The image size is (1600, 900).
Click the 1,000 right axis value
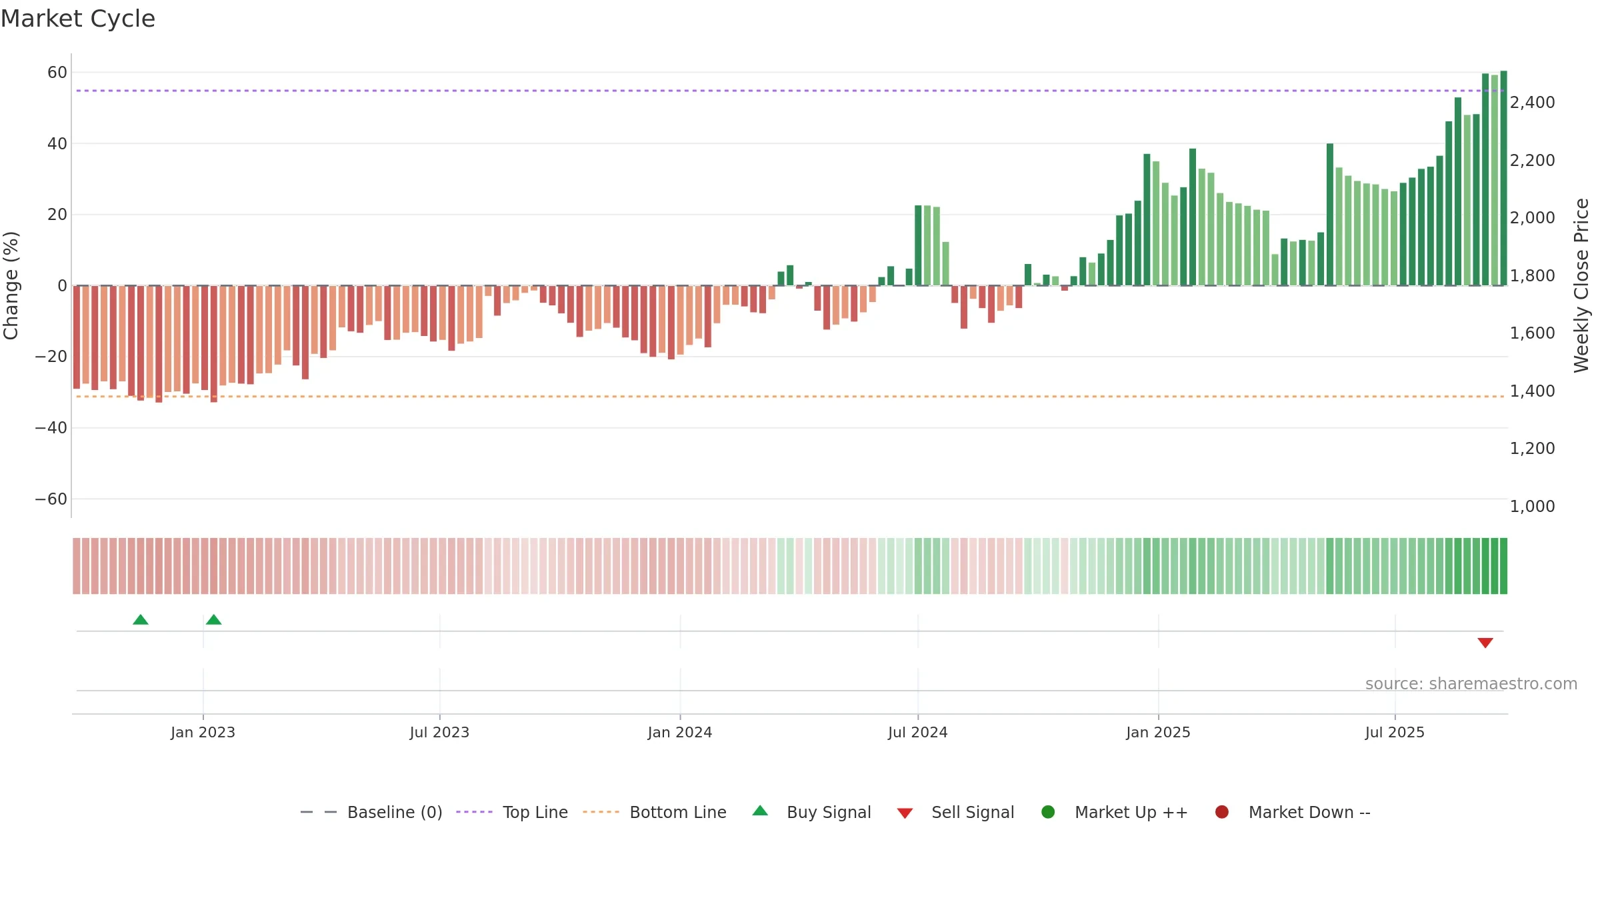(1532, 507)
